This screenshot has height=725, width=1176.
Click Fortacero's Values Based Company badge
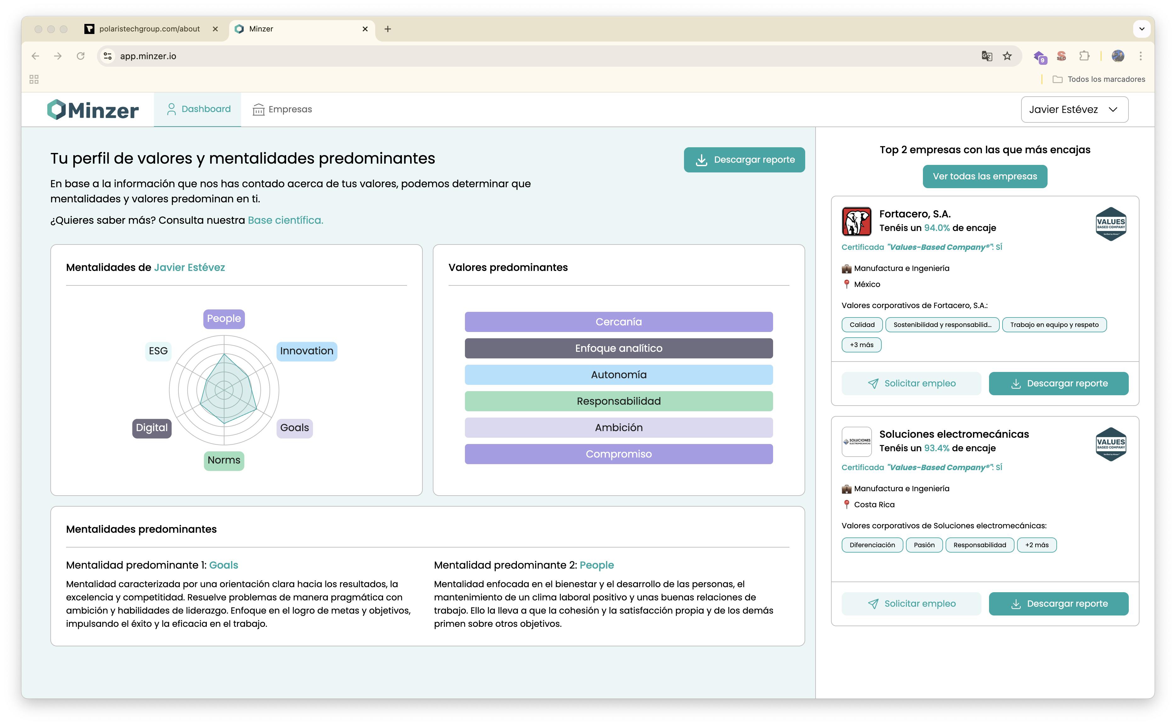[x=1110, y=223]
